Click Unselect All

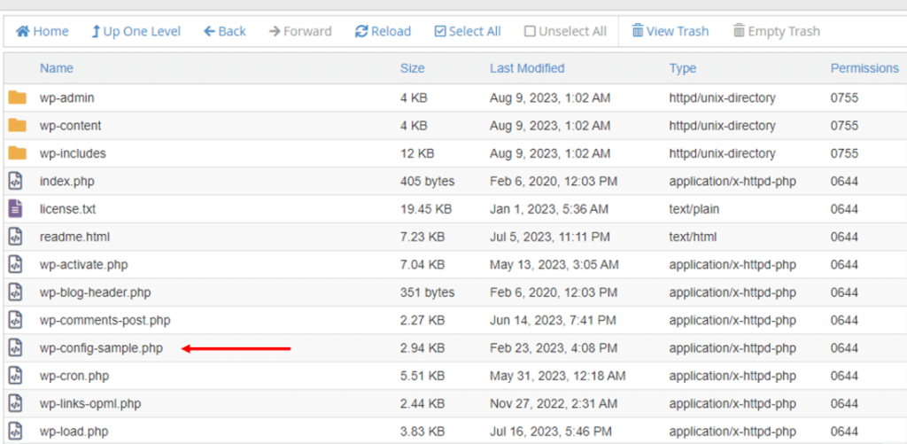(x=566, y=31)
